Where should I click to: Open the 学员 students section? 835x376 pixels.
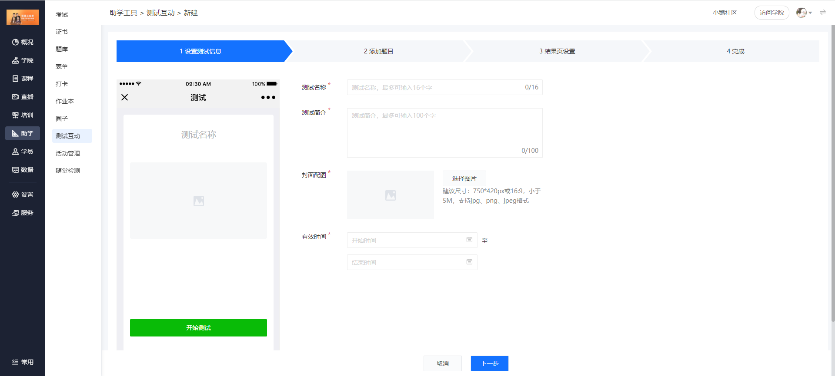[23, 152]
